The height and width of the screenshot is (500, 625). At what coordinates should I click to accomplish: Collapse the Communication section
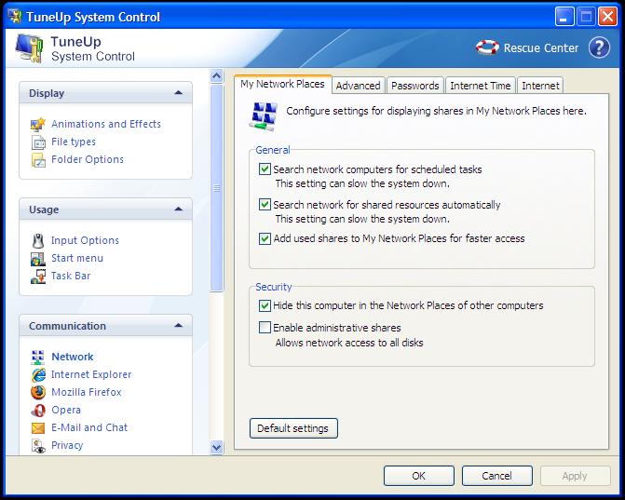click(178, 326)
